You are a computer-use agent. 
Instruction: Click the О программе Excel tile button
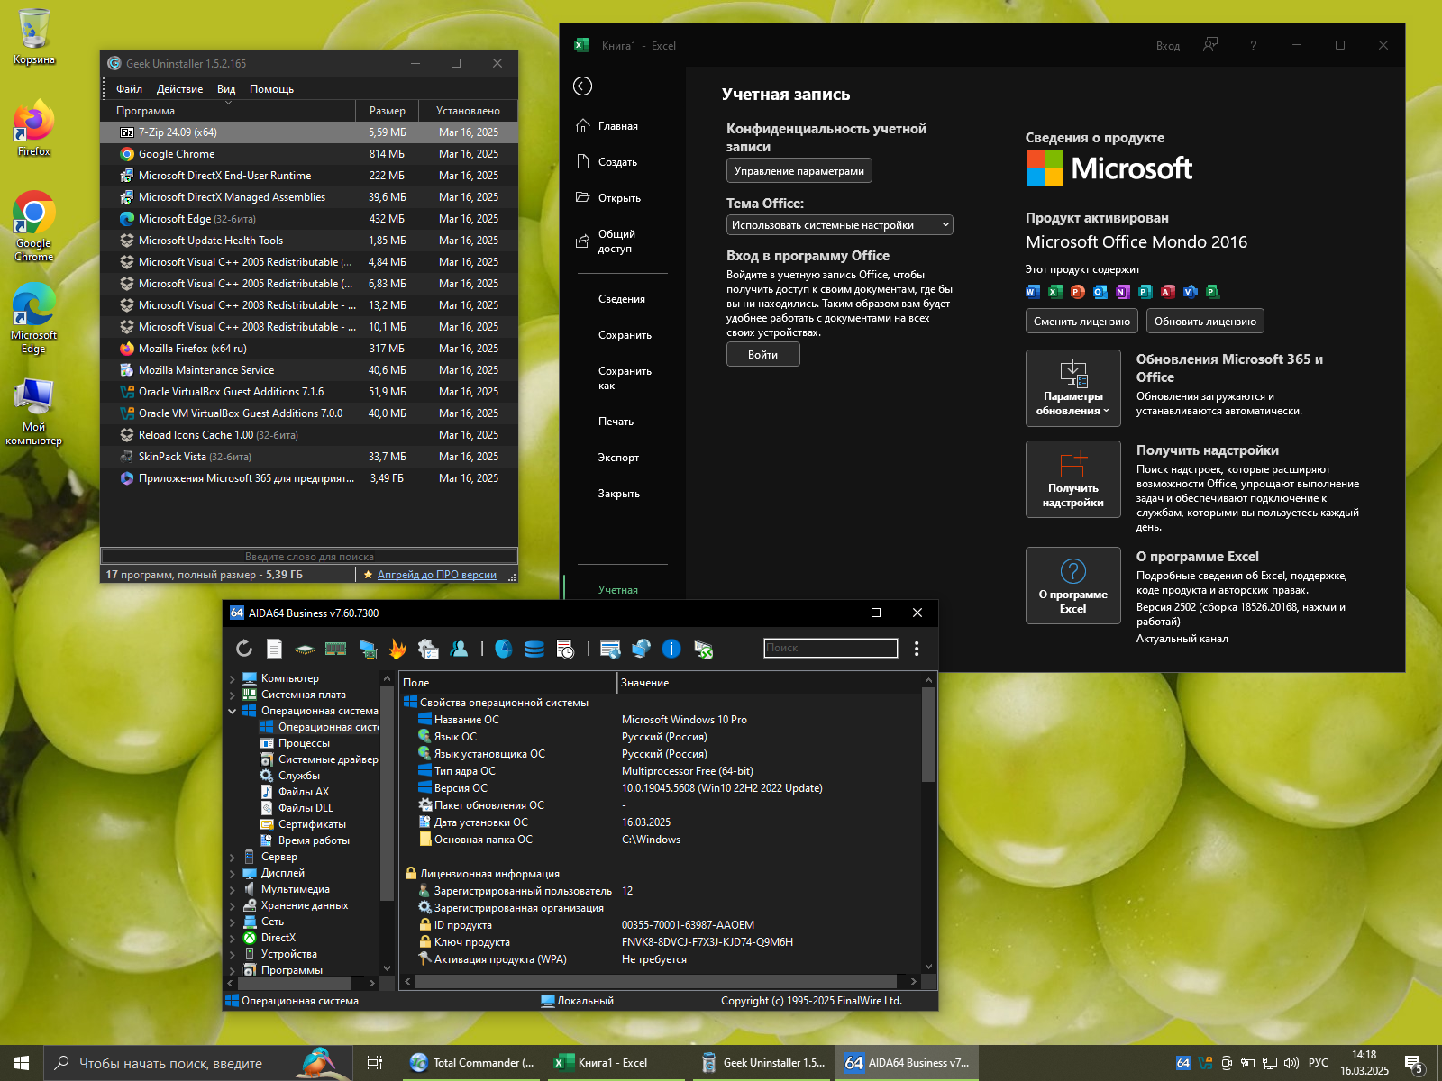click(x=1072, y=586)
